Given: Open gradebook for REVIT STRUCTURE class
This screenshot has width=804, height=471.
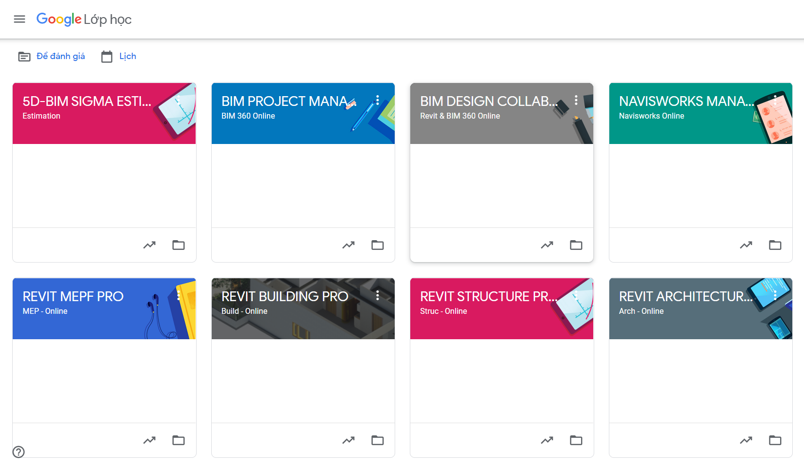Looking at the screenshot, I should 547,440.
